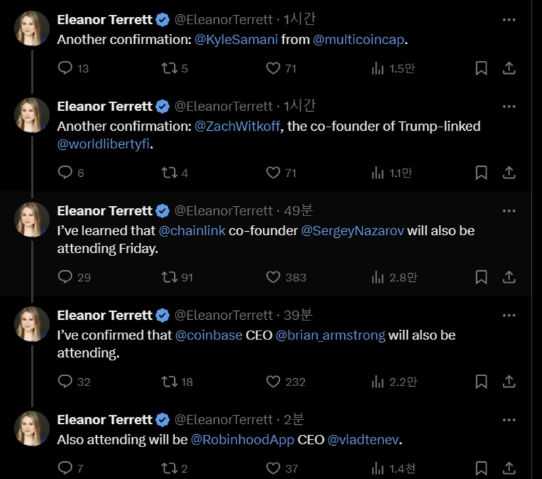Share the Kyle Samani confirmation tweet
Image resolution: width=542 pixels, height=479 pixels.
[x=509, y=68]
